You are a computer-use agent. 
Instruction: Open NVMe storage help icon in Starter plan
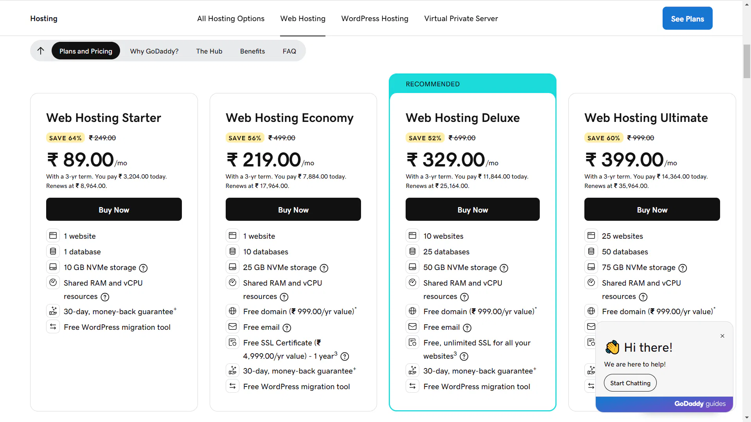[144, 268]
